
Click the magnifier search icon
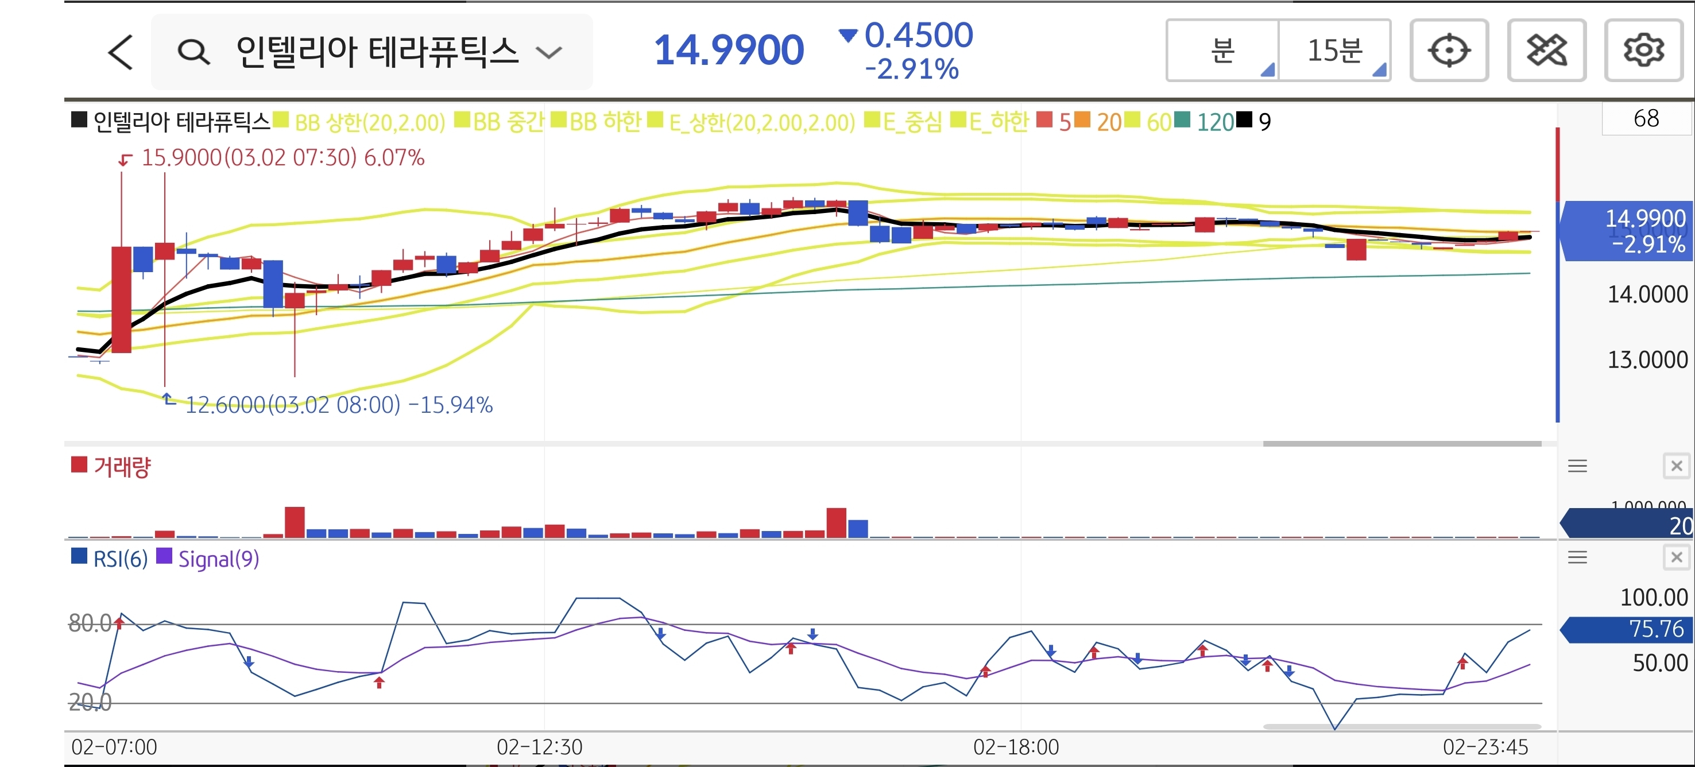point(194,52)
